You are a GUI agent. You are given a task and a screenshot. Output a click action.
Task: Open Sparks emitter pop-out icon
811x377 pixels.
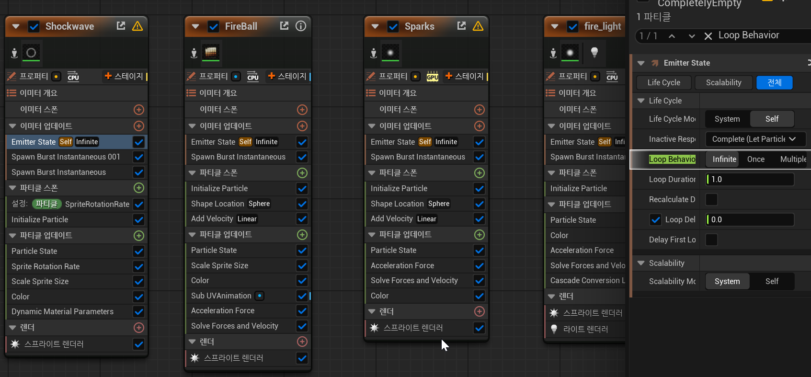click(461, 26)
